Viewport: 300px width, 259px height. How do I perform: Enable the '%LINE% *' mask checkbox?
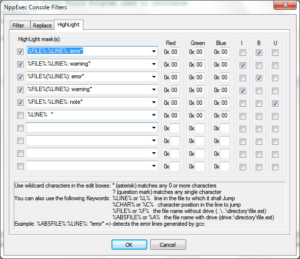[x=20, y=115]
